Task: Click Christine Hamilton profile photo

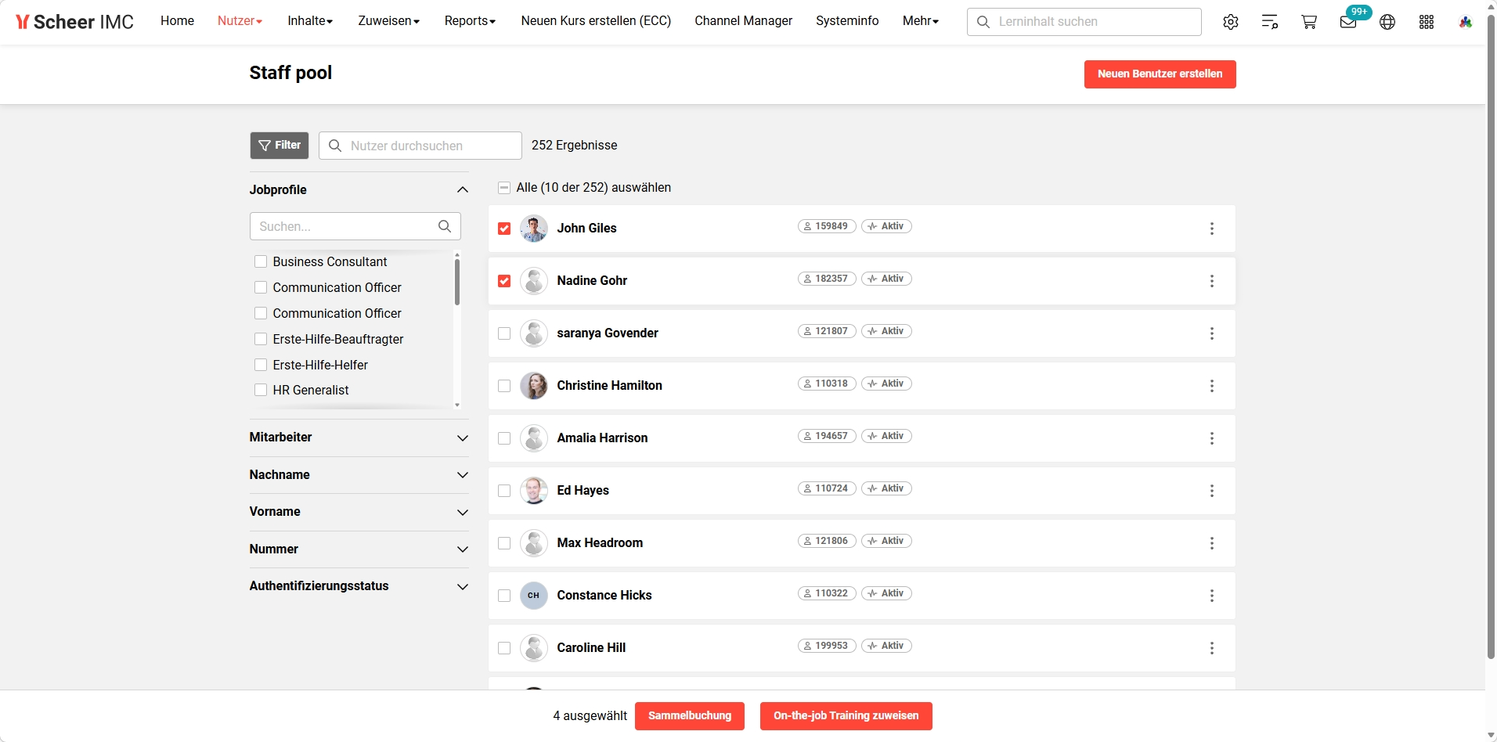Action: (534, 386)
